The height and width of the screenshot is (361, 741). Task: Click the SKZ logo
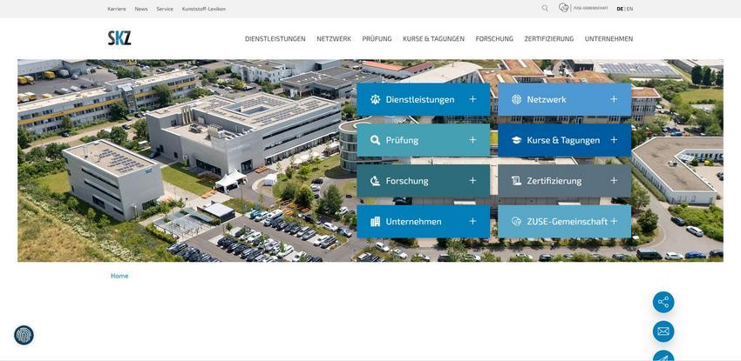(x=119, y=38)
